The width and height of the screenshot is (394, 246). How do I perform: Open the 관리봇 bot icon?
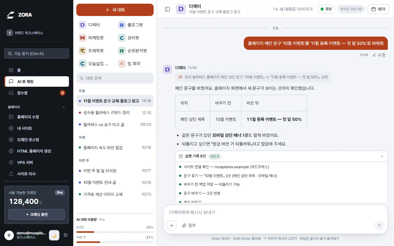click(x=122, y=38)
